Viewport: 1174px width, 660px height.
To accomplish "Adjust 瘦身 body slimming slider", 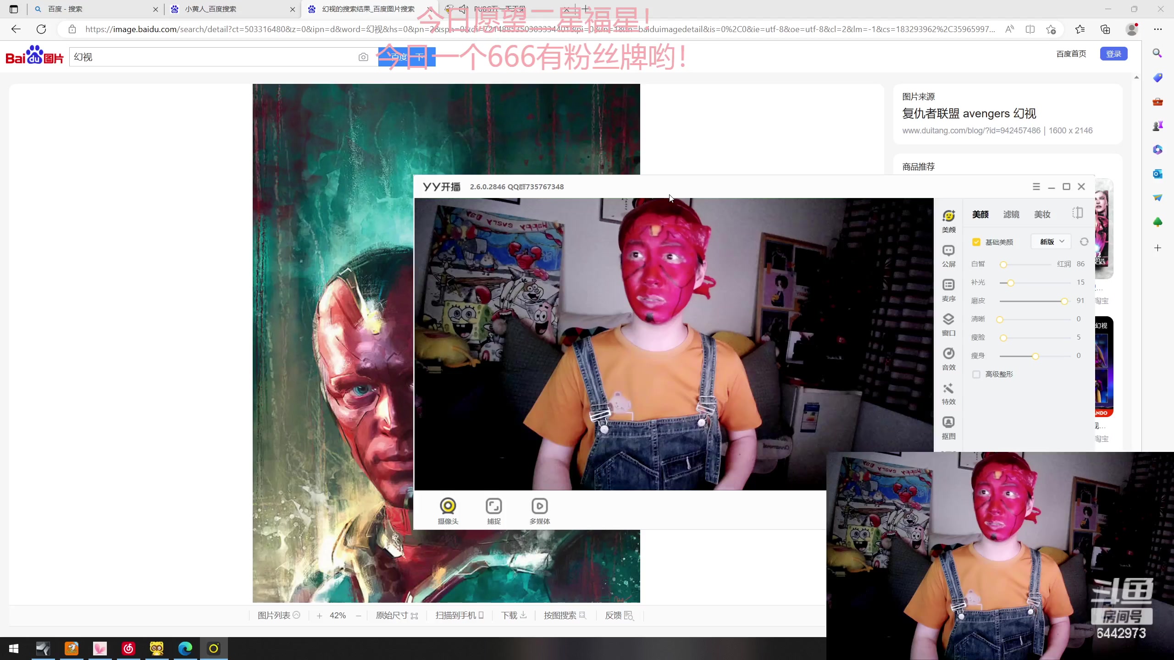I will (x=1035, y=356).
